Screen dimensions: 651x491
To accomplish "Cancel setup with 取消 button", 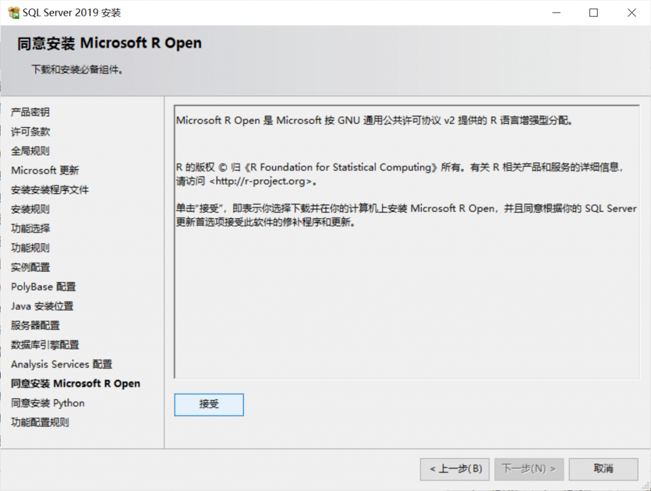I will pyautogui.click(x=603, y=469).
